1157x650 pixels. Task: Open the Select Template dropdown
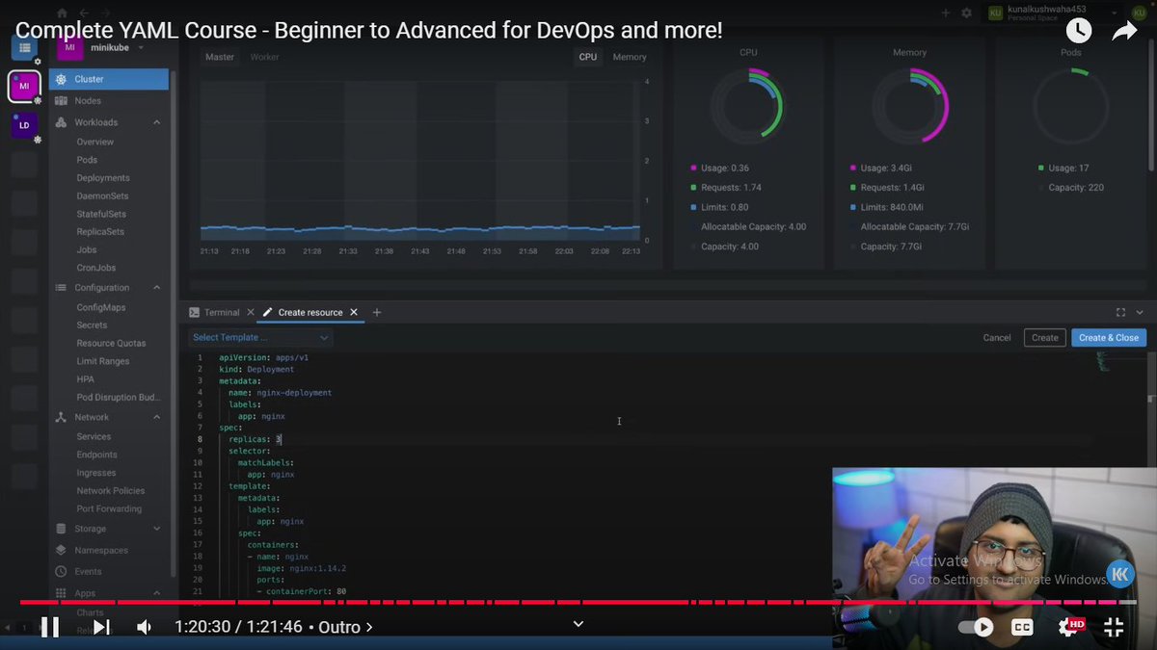click(x=260, y=337)
